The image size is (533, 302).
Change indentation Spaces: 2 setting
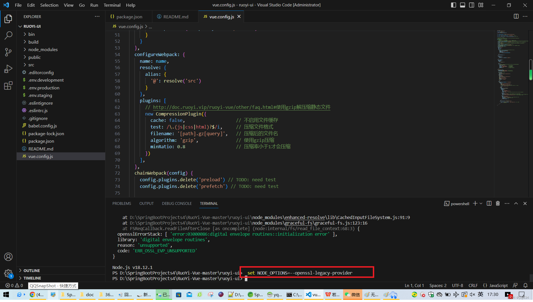[x=438, y=285]
